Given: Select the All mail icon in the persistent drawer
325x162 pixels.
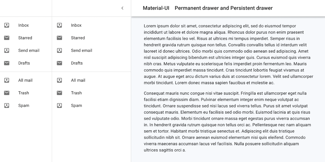Looking at the screenshot, I should point(59,80).
